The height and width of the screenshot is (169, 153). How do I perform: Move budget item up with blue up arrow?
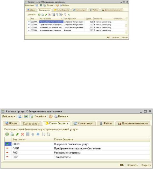[33, 134]
